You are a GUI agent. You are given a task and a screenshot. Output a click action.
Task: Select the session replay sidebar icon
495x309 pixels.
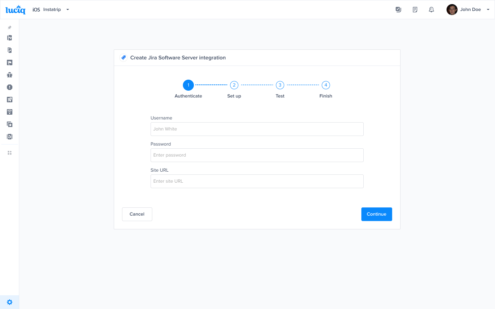tap(9, 136)
